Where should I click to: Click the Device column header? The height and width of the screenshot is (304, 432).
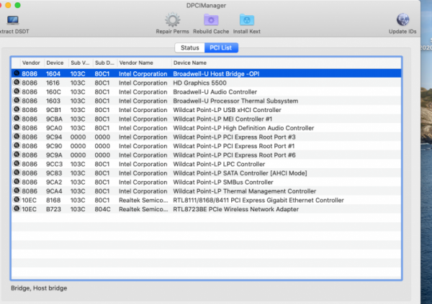pyautogui.click(x=55, y=63)
